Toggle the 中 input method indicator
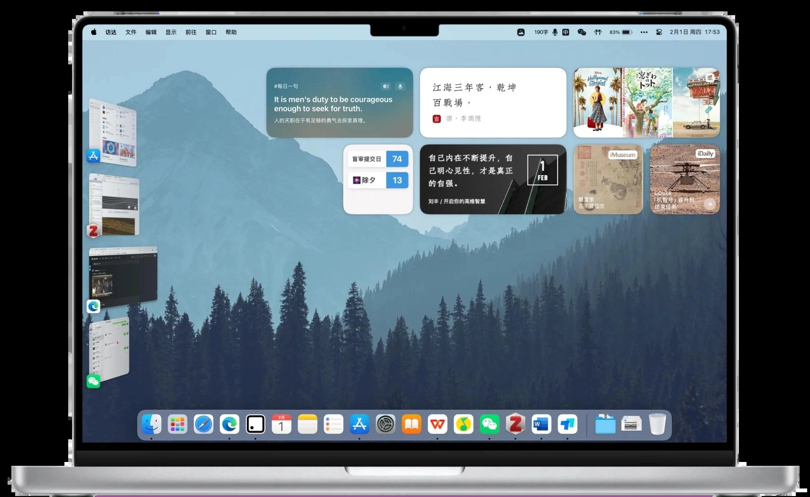Screen dimensions: 810x497 tap(566, 32)
